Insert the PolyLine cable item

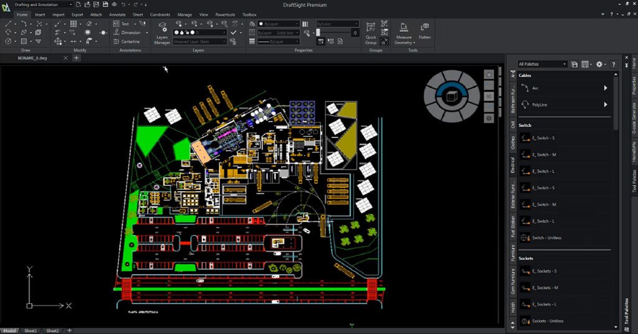click(x=541, y=105)
